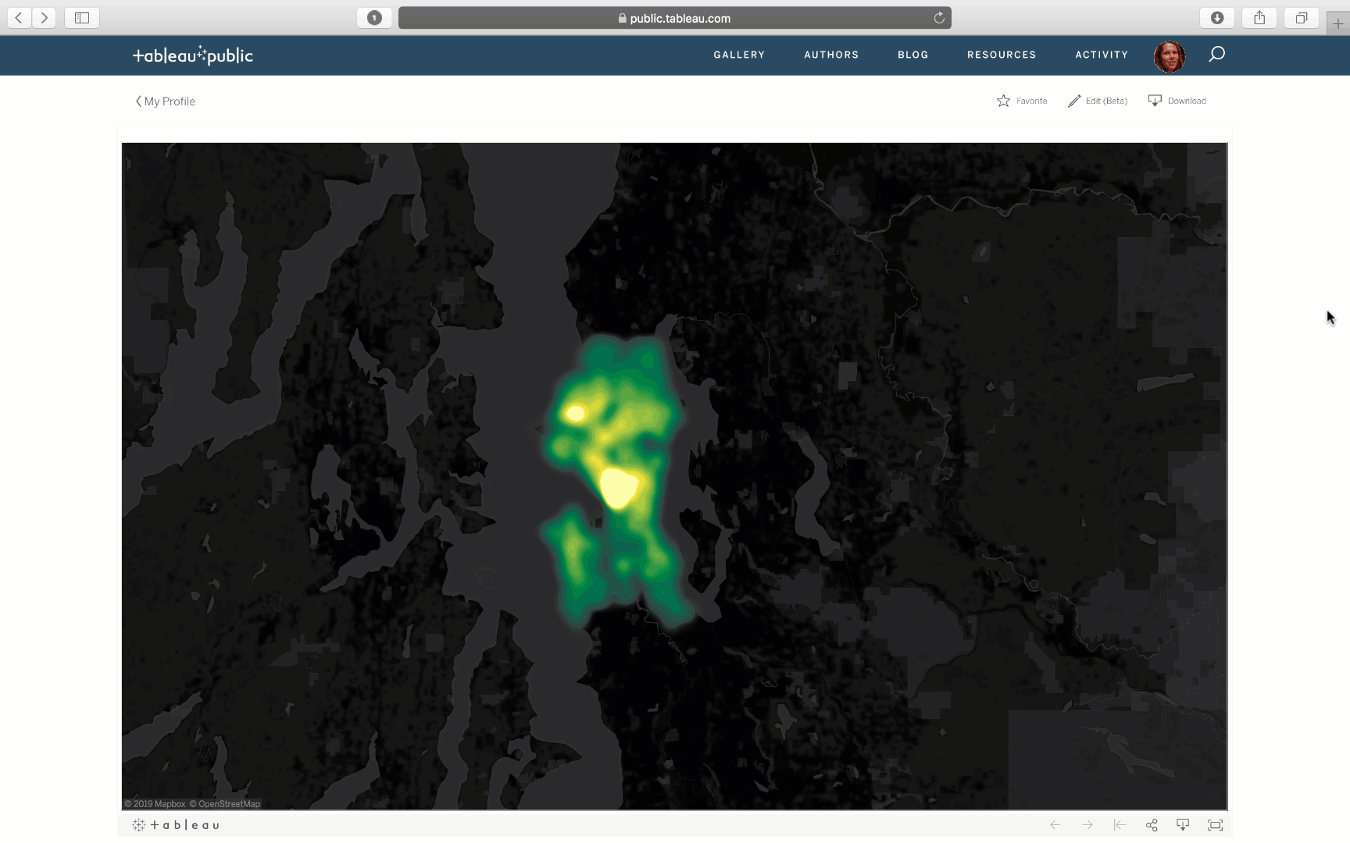The width and height of the screenshot is (1350, 843).
Task: Open site search magnifier icon
Action: point(1216,54)
